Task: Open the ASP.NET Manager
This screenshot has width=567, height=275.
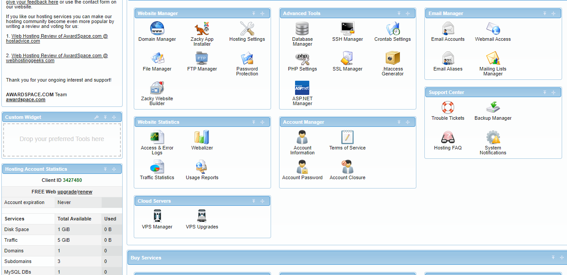Action: coord(302,89)
